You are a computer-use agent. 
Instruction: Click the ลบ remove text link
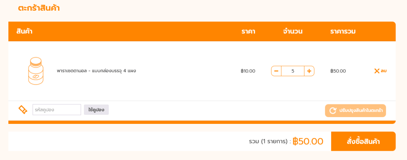pyautogui.click(x=384, y=71)
